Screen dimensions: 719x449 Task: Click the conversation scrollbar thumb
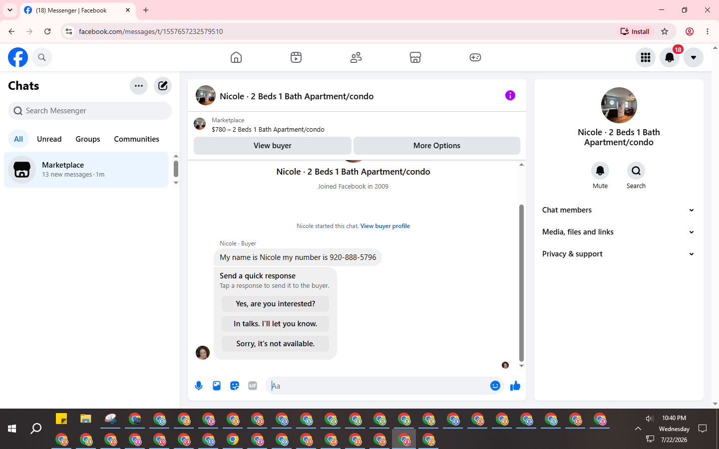[x=521, y=283]
